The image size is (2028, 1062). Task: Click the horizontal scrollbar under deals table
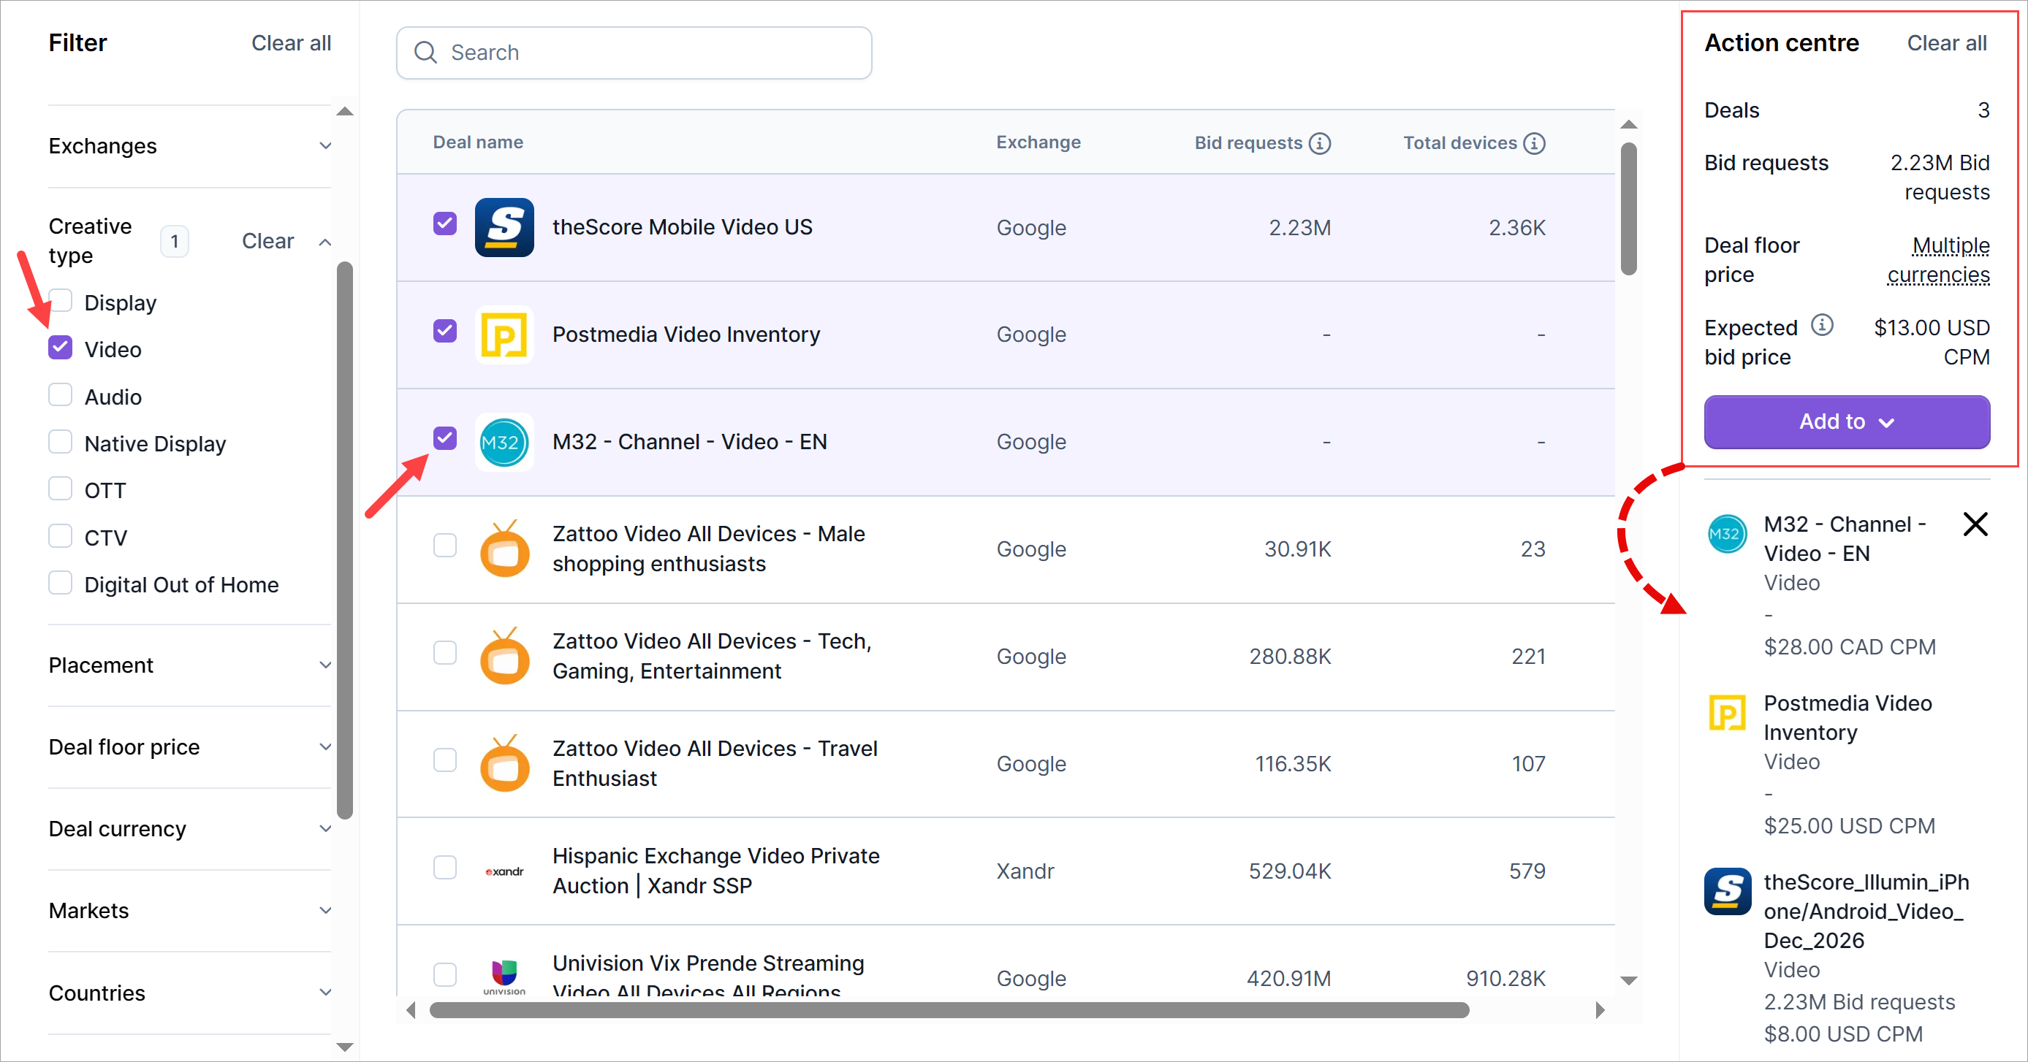[948, 1010]
